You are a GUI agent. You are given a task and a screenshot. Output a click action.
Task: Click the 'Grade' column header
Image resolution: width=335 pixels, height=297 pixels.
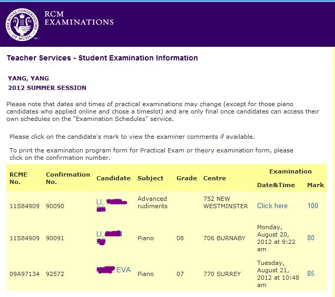187,178
